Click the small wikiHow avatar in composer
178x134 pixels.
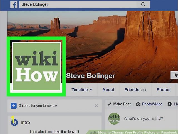point(114,119)
